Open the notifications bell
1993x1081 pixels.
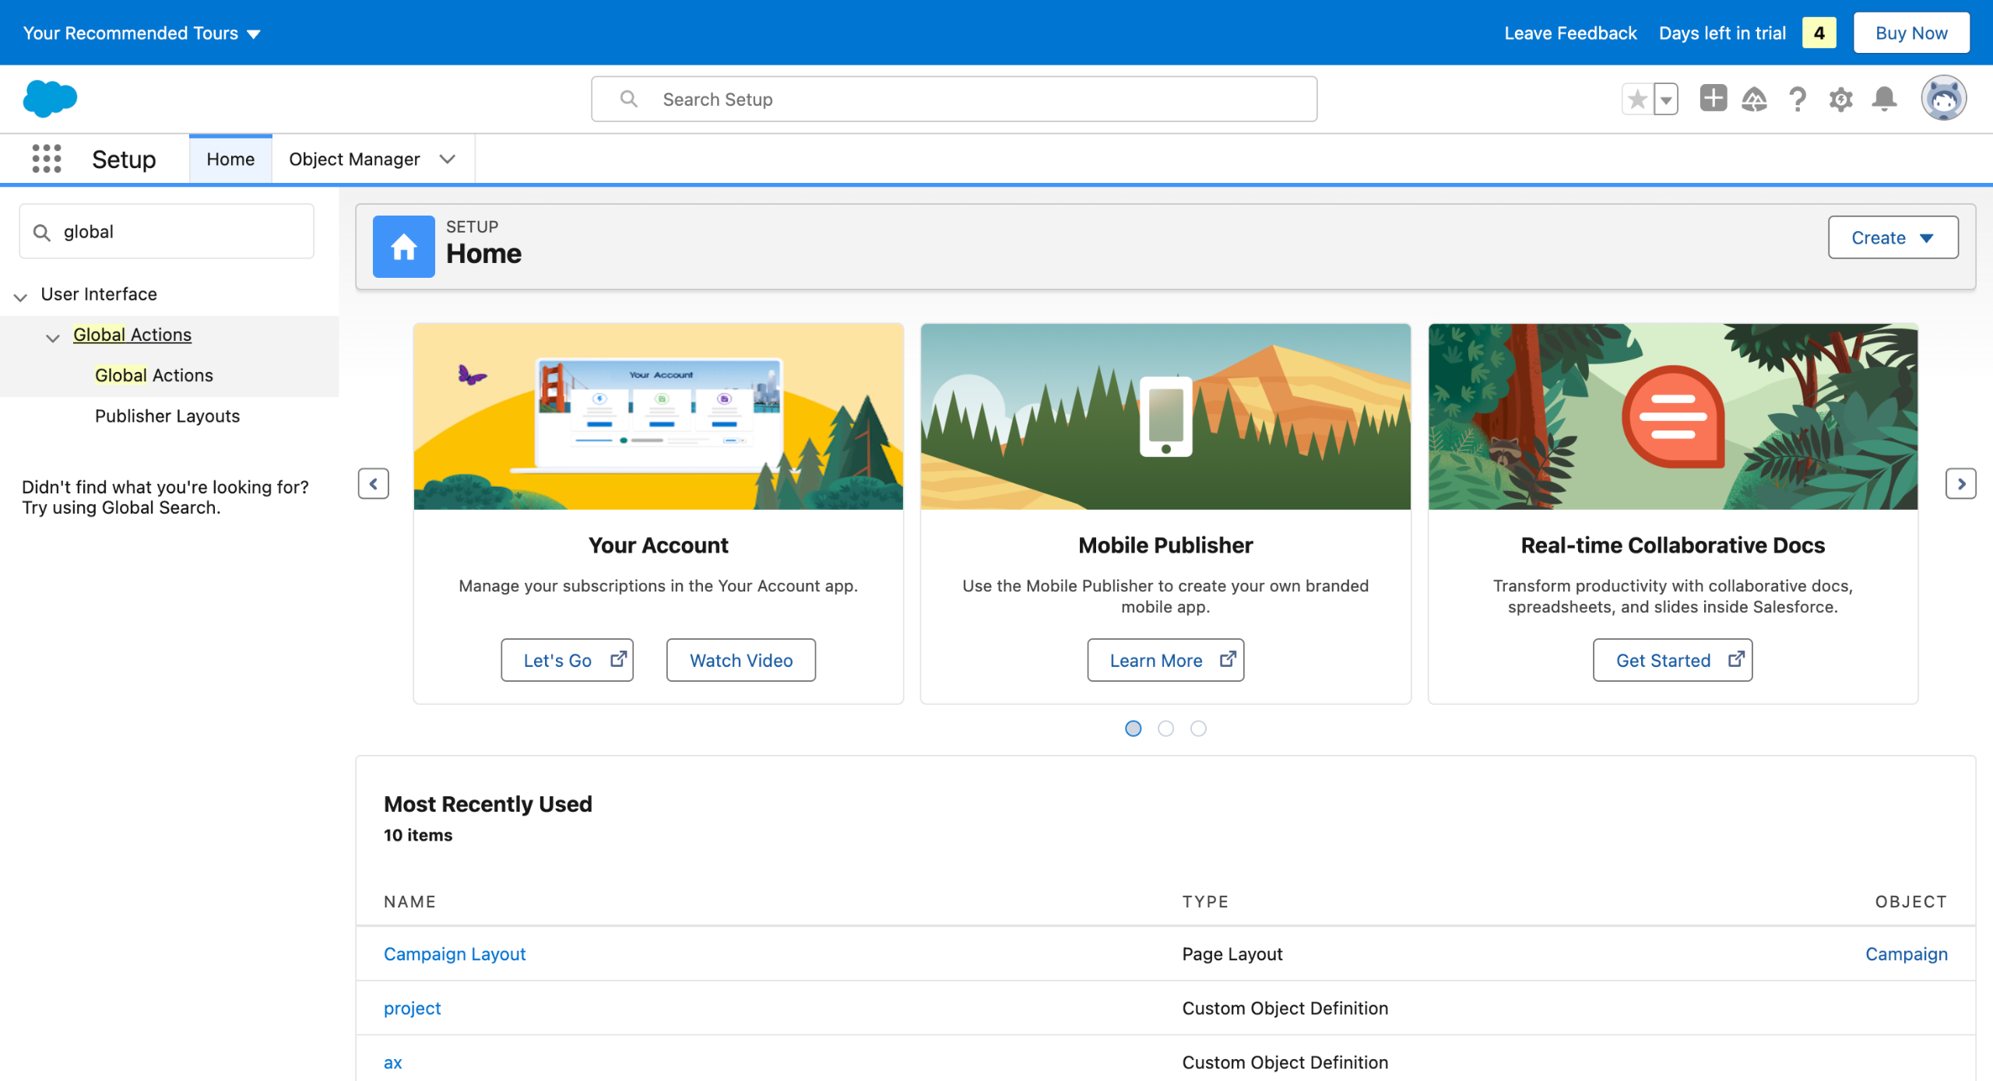1885,99
